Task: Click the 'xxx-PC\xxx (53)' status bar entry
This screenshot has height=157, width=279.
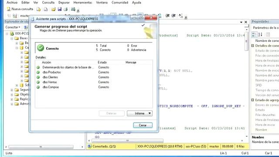Action: pos(196,147)
